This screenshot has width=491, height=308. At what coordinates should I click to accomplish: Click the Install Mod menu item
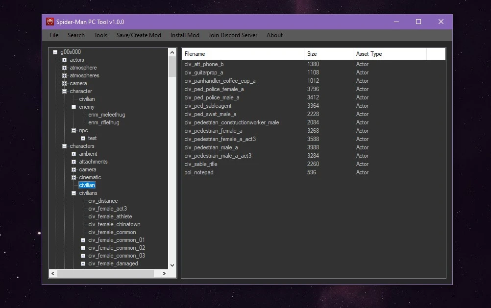pos(185,35)
